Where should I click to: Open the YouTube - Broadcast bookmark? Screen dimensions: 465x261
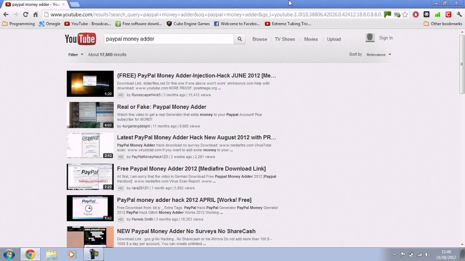coord(88,24)
